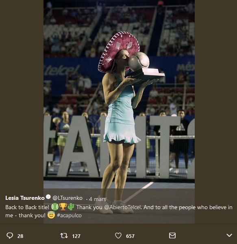237x244 pixels.
Task: Click the tennis ball emoji in the tweet
Action: click(54, 207)
